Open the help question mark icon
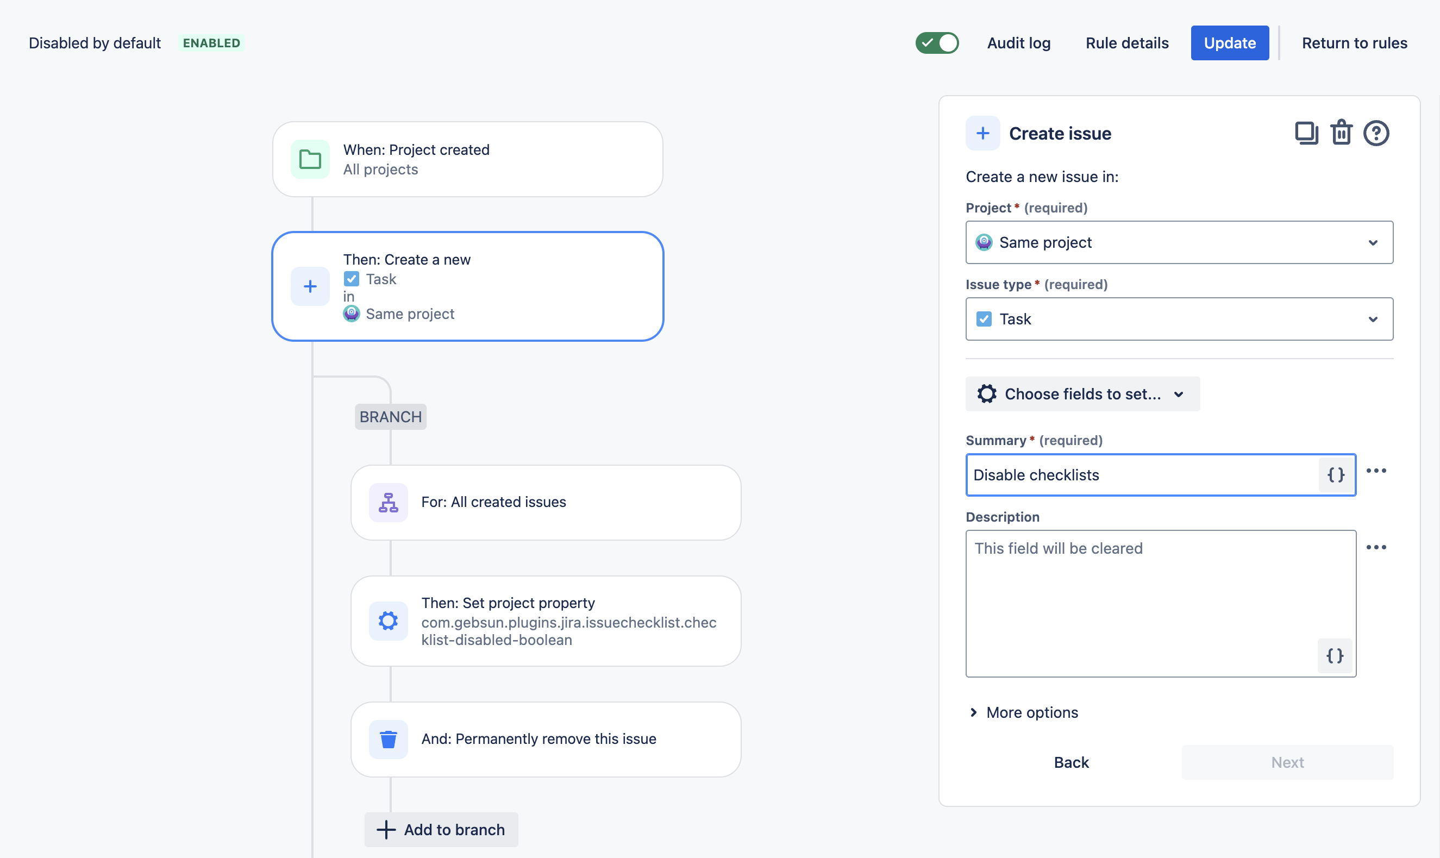Viewport: 1440px width, 858px height. click(1376, 133)
